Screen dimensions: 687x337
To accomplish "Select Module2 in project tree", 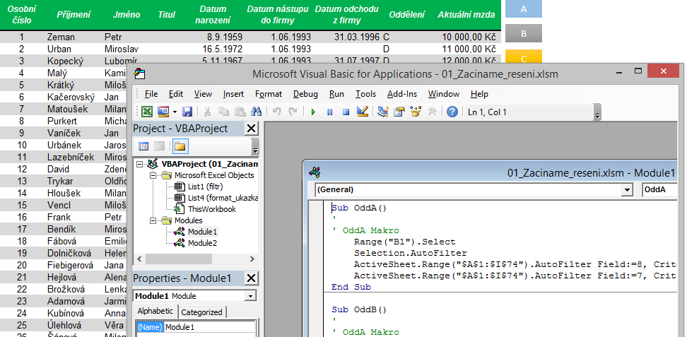I will tap(201, 243).
